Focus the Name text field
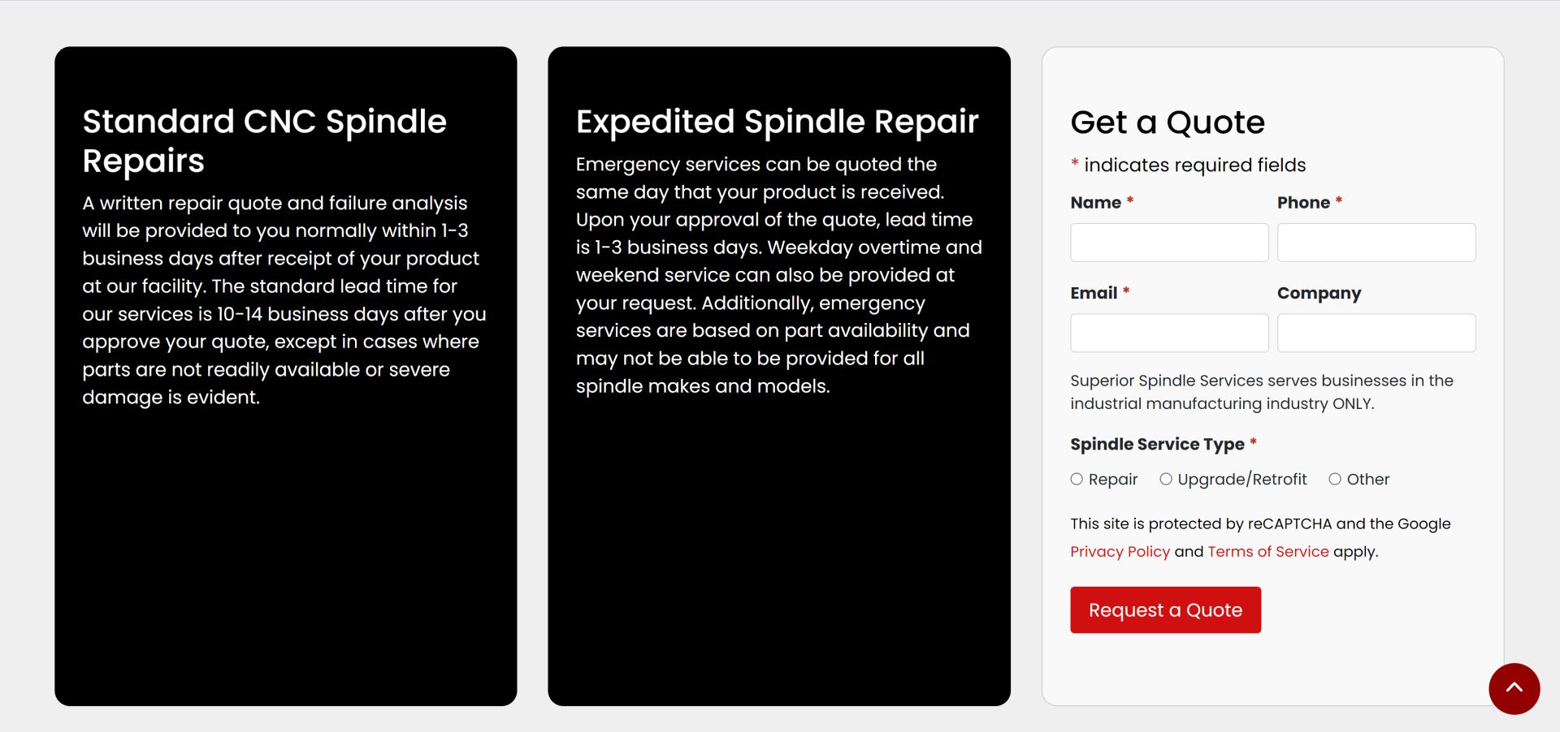This screenshot has width=1560, height=732. 1169,243
